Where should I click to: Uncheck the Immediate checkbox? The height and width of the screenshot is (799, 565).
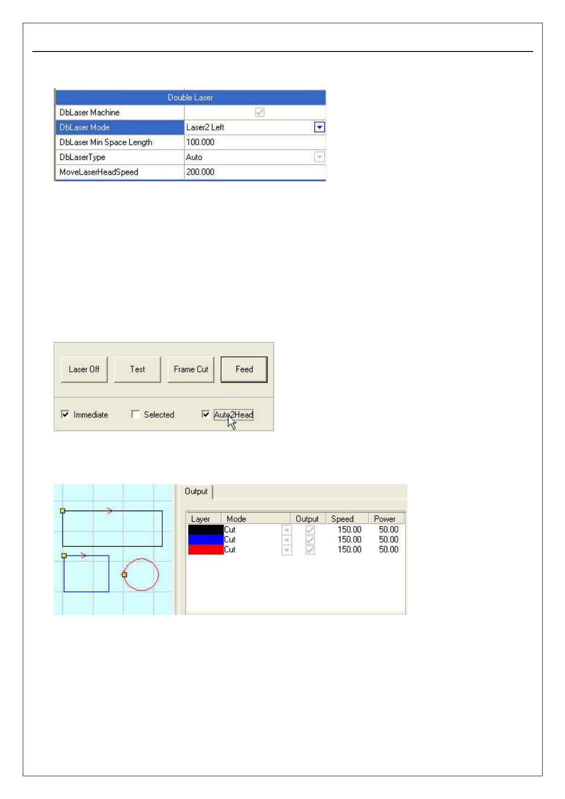point(66,415)
